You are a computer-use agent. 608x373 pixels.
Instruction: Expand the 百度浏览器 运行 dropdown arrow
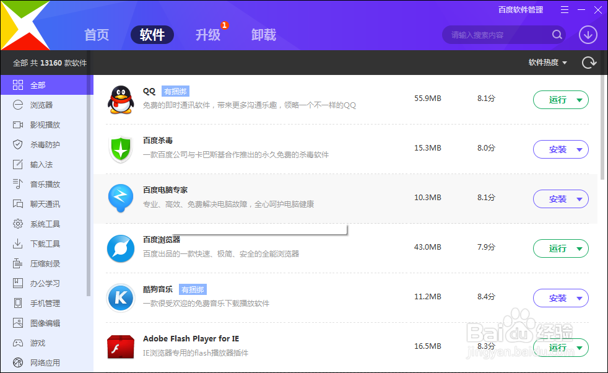tap(580, 249)
